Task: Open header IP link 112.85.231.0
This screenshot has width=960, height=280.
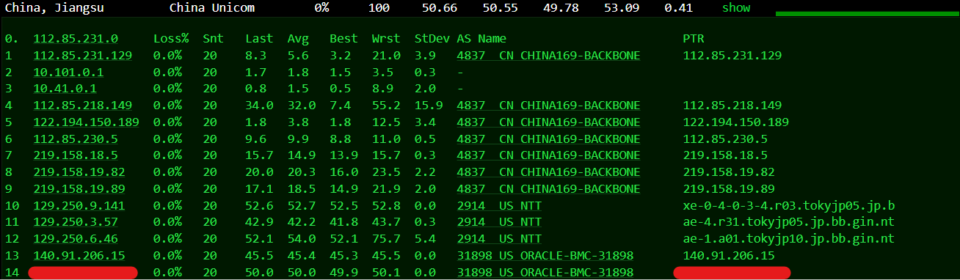Action: (x=76, y=38)
